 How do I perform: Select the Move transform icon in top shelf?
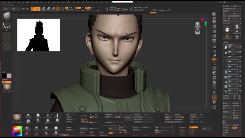tap(43, 9)
